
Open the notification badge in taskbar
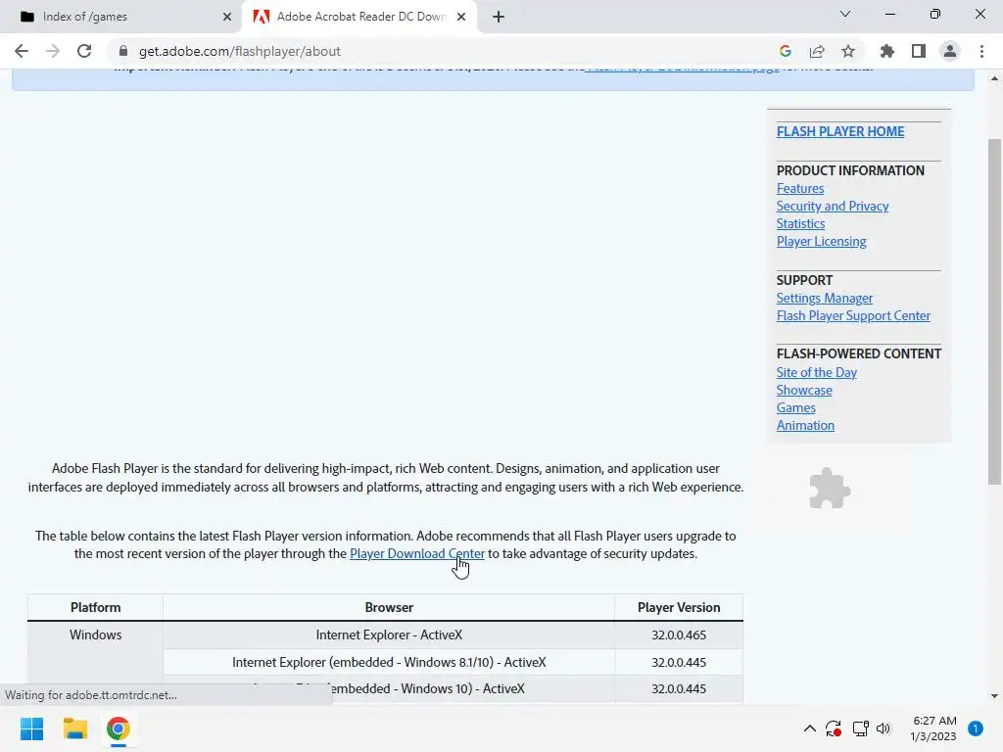pos(976,728)
